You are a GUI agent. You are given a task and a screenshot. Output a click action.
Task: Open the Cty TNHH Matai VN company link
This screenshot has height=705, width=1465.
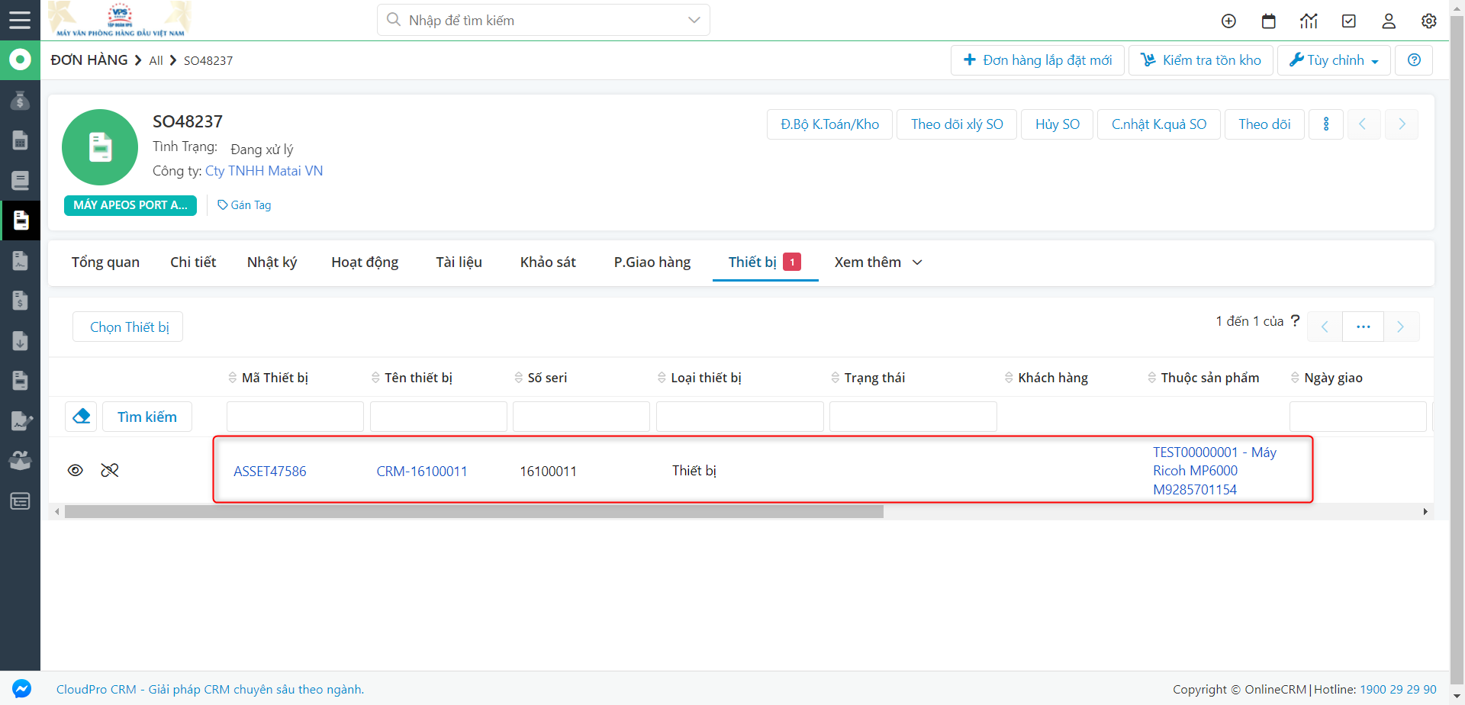pos(264,171)
